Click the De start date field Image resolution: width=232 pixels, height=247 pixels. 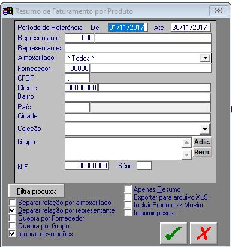pyautogui.click(x=128, y=28)
